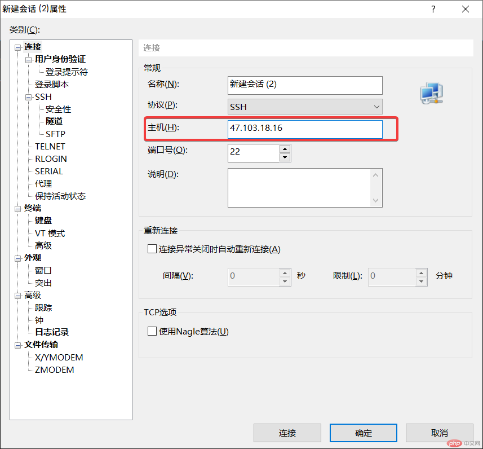Collapse the SSH tree branch
483x449 pixels.
pyautogui.click(x=28, y=96)
